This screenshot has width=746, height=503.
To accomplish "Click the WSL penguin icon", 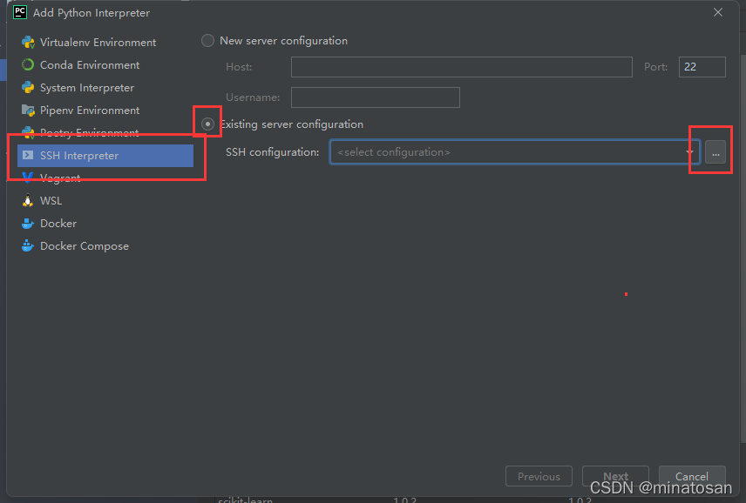I will [28, 200].
